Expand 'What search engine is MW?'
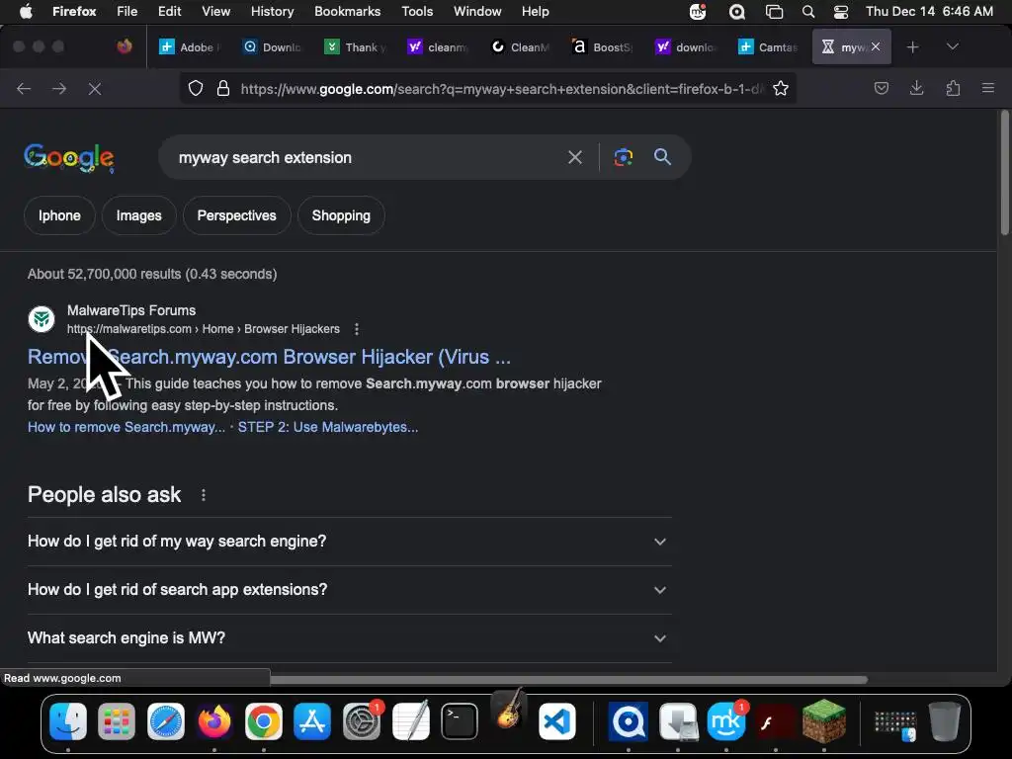 tap(349, 638)
